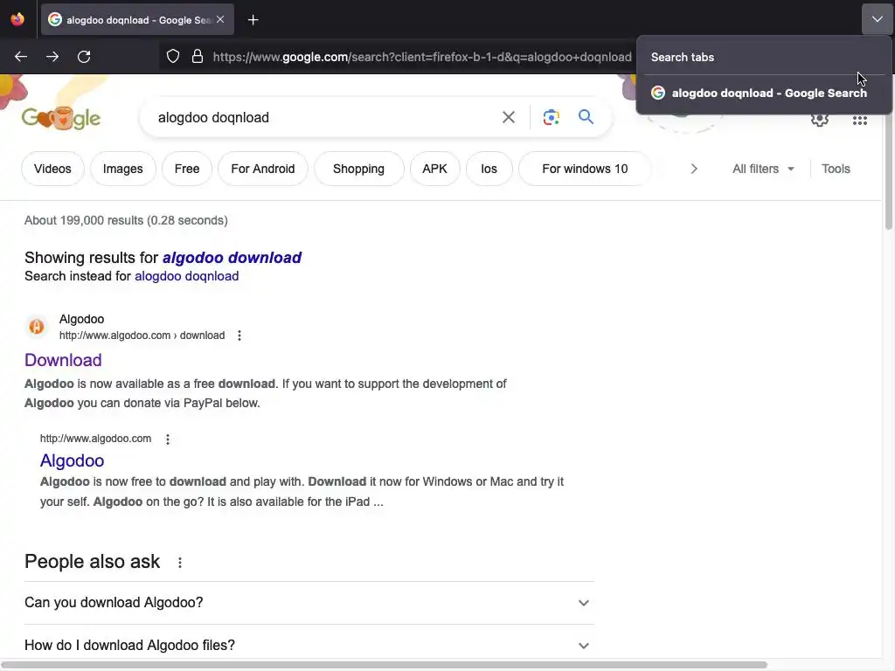Show more filter chips with right arrow
The height and width of the screenshot is (671, 895).
pos(694,169)
